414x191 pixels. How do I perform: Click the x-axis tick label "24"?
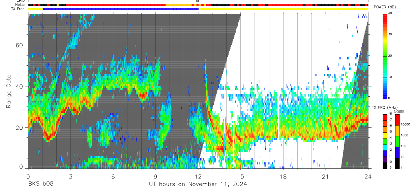[368, 176]
